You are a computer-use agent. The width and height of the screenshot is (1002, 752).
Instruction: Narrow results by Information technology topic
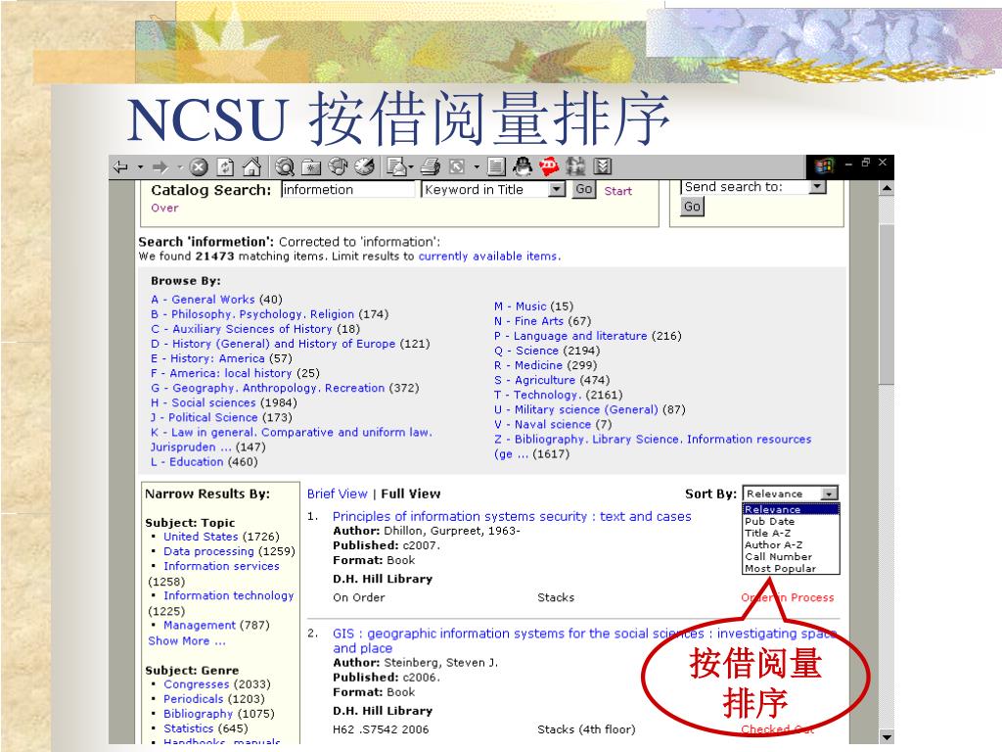tap(228, 595)
